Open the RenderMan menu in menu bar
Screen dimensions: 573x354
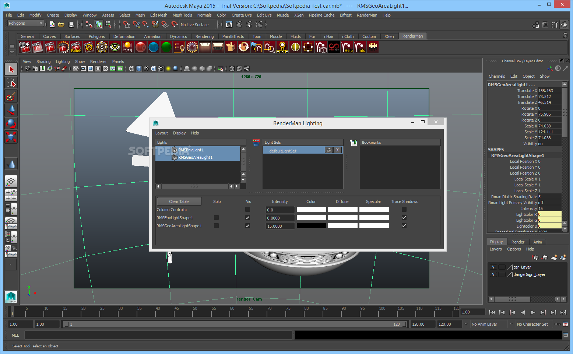367,15
